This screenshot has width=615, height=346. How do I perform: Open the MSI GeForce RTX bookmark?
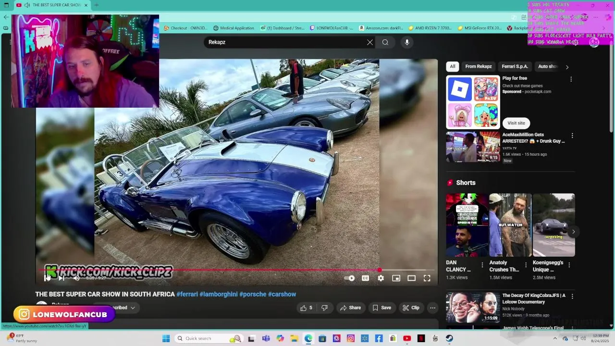pyautogui.click(x=480, y=28)
